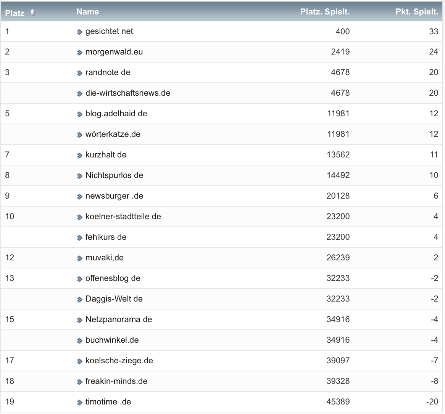The height and width of the screenshot is (414, 445).
Task: Sort by the Name column header
Action: point(88,11)
